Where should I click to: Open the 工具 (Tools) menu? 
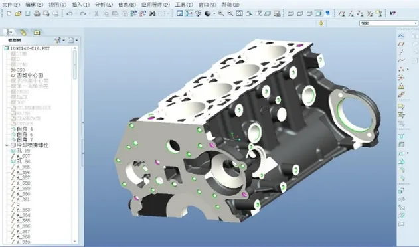184,5
